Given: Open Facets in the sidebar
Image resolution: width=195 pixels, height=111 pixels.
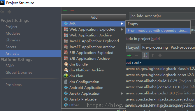Looking at the screenshot, I should [11, 47].
